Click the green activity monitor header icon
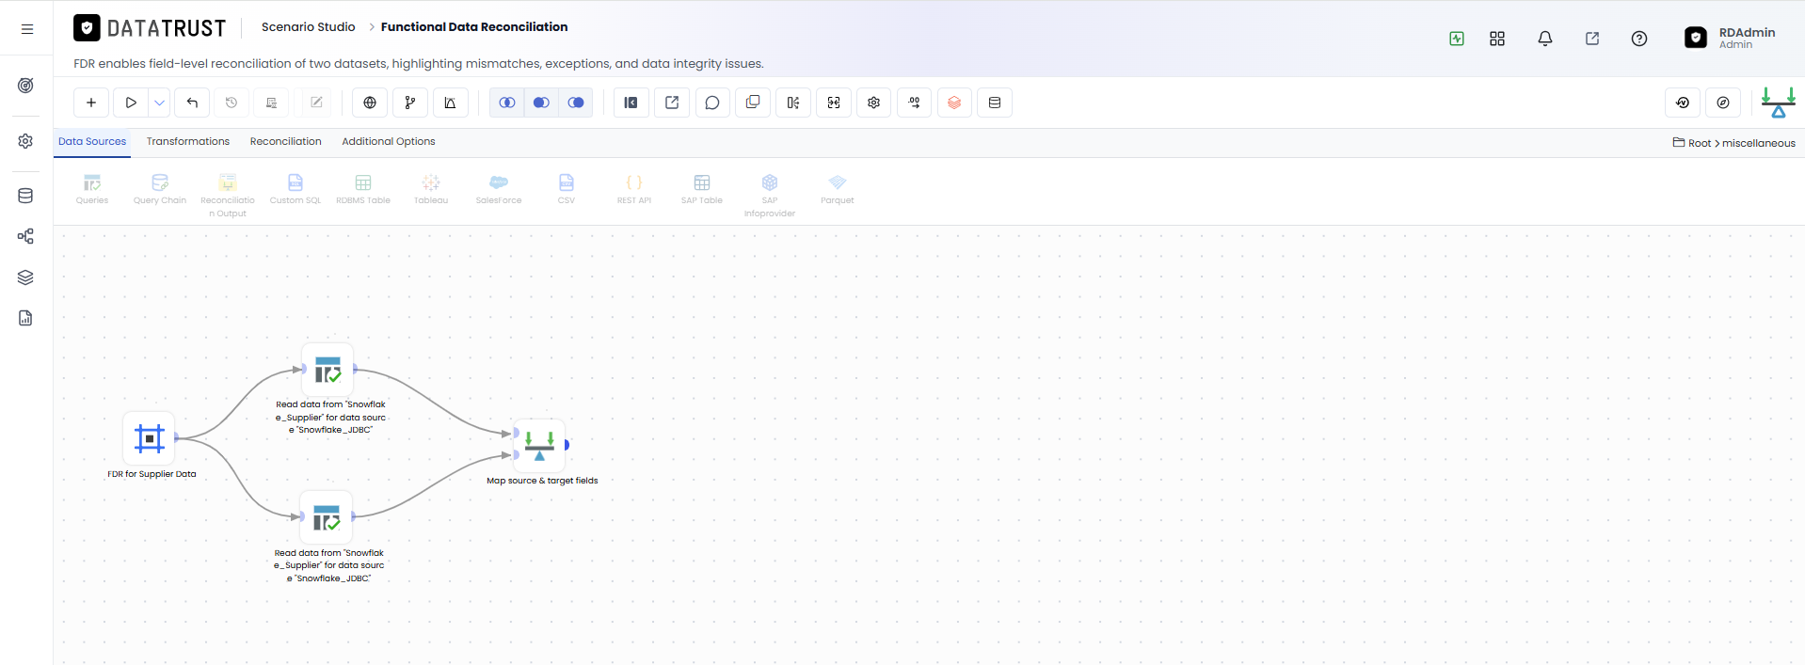Image resolution: width=1805 pixels, height=665 pixels. tap(1457, 39)
